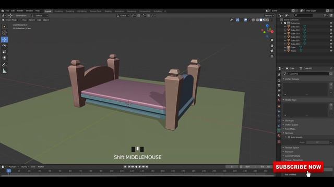This screenshot has width=334, height=187.
Task: Add vertex group with plus button
Action: (x=331, y=84)
